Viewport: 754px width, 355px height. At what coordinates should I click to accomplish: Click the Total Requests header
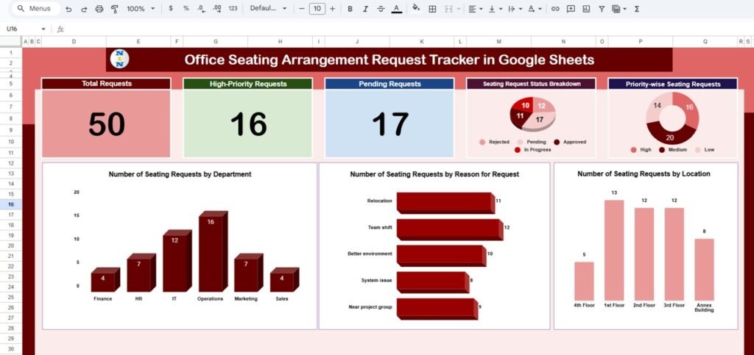click(106, 84)
